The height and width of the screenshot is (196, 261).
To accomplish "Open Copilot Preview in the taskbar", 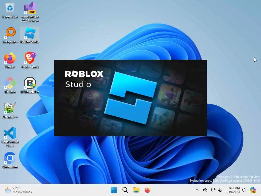I will tap(253, 190).
